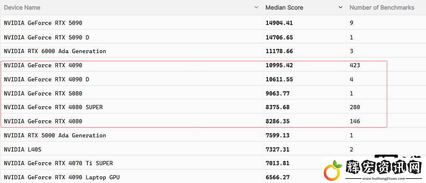Sort by the Median Score header
426x183 pixels.
coord(284,7)
